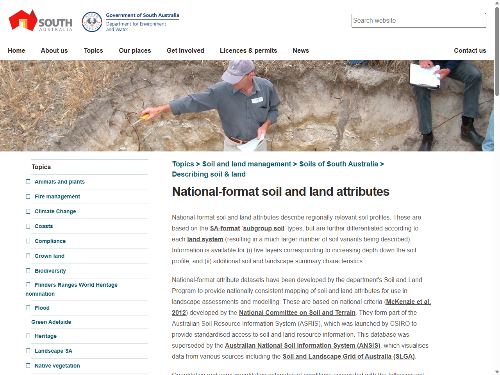Open the land system link
Viewport: 500px width, 375px height.
coord(205,239)
